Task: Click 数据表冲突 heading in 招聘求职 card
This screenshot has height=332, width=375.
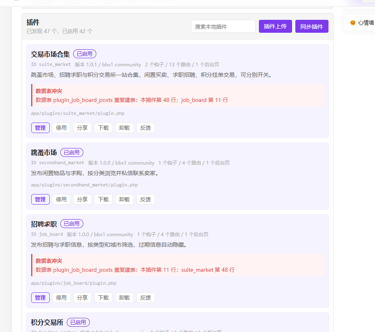Action: pos(49,261)
